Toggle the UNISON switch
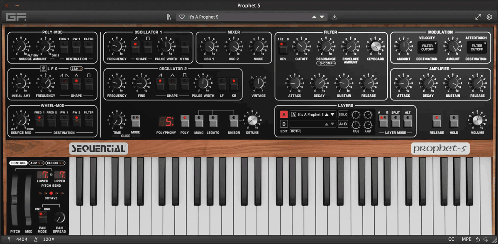Image resolution: width=498 pixels, height=244 pixels. click(x=234, y=121)
